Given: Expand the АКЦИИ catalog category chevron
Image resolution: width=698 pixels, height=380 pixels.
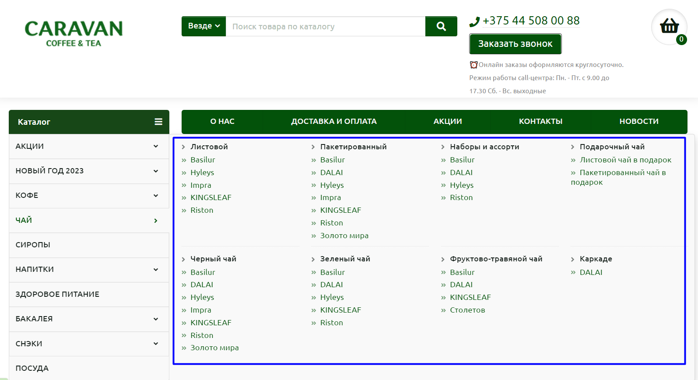Looking at the screenshot, I should pyautogui.click(x=156, y=146).
